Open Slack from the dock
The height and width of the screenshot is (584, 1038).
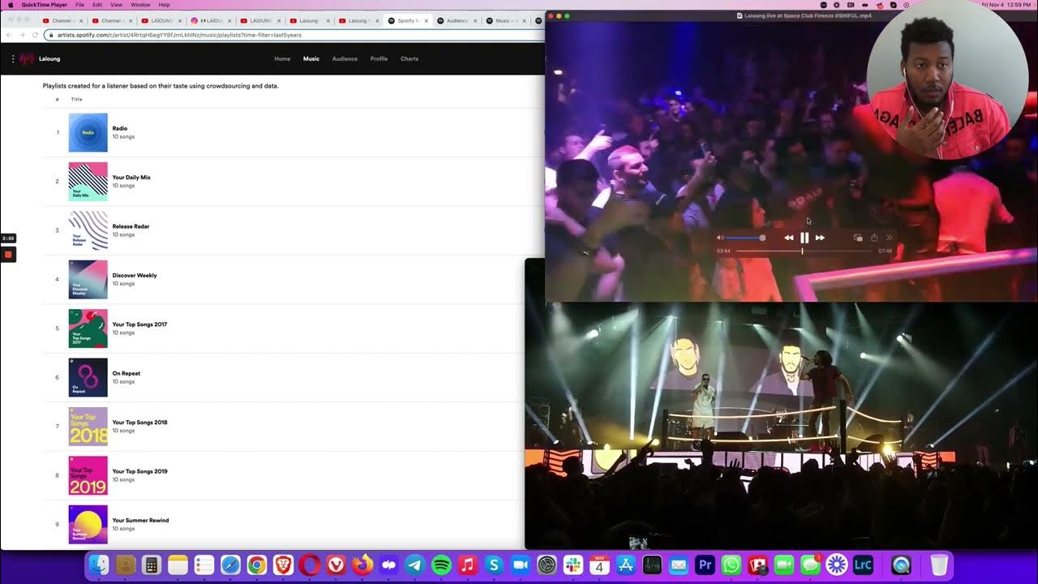(573, 565)
